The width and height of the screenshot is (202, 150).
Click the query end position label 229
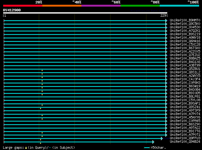coord(163,15)
